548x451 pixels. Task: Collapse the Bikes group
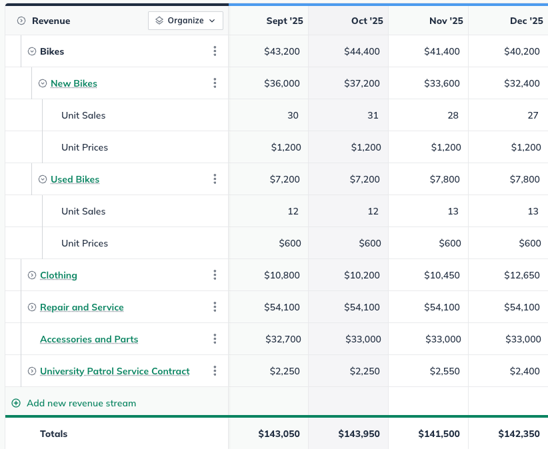pos(31,51)
